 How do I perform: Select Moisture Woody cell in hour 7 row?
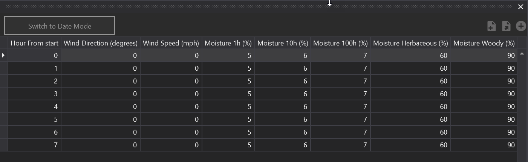click(x=484, y=145)
